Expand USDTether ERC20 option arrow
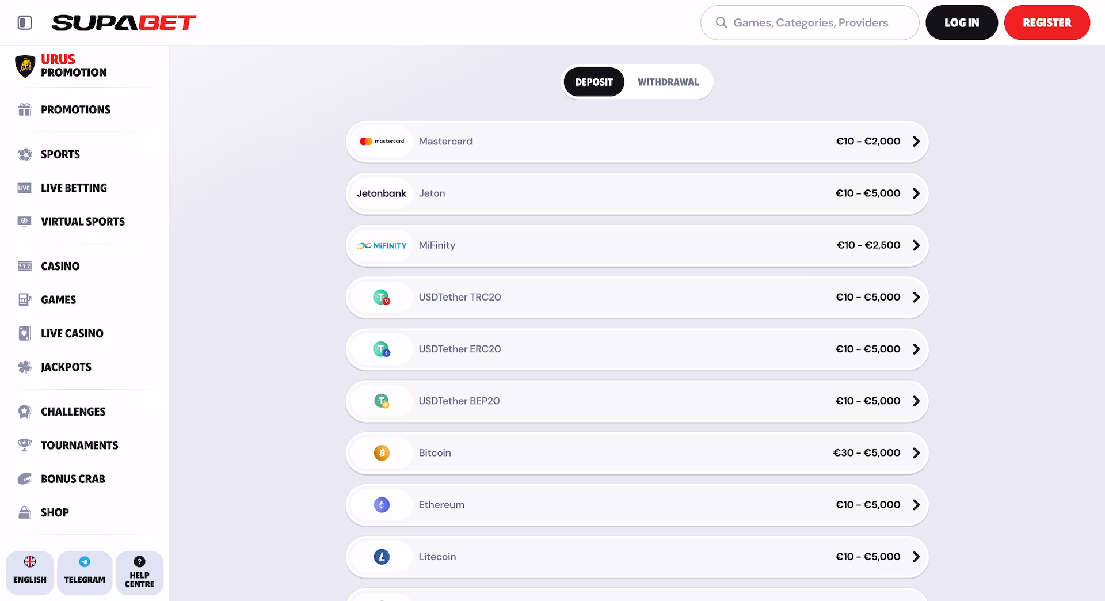Viewport: 1105px width, 601px height. click(916, 349)
